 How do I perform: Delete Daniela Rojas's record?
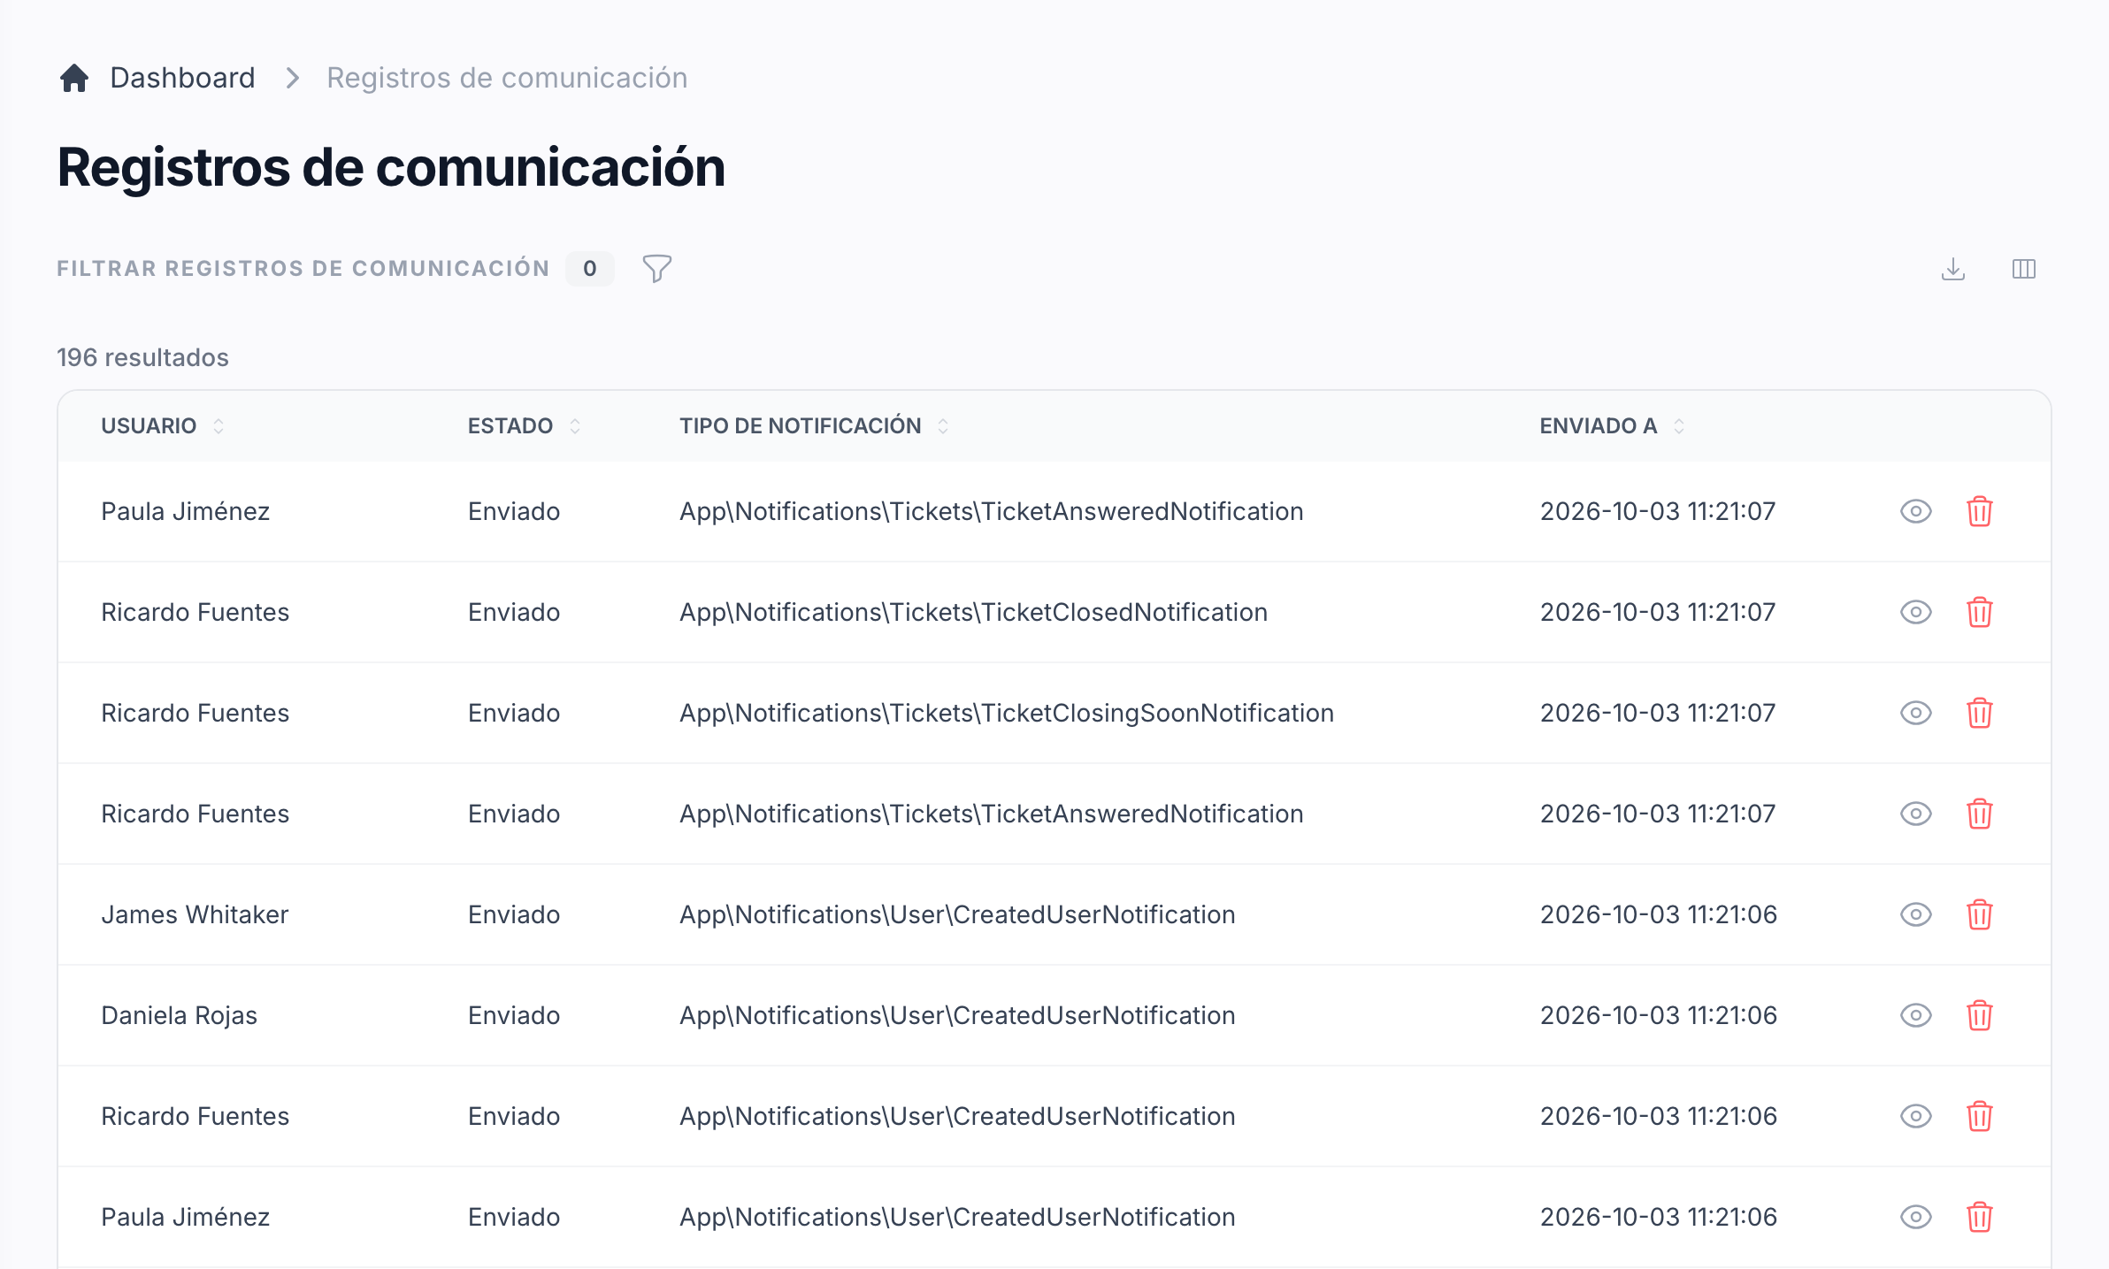[1980, 1015]
